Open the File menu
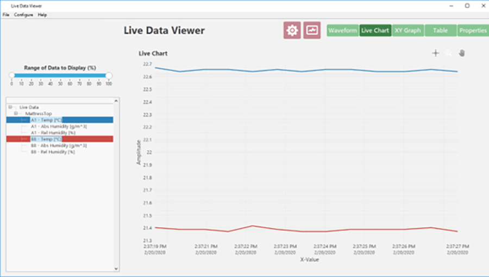Screen dimensions: 489x277 [6, 15]
